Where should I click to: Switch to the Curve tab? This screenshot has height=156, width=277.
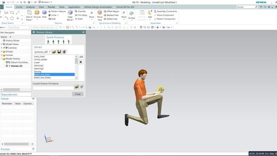coord(19,7)
